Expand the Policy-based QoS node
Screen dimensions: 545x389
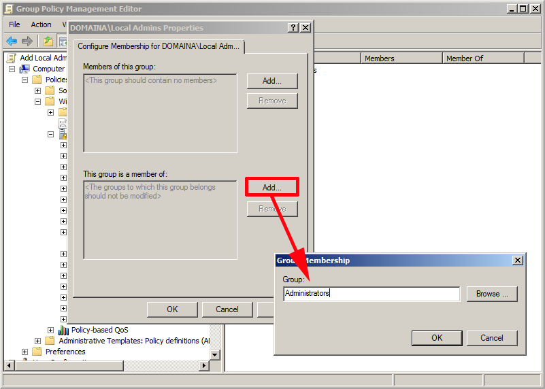(x=51, y=330)
